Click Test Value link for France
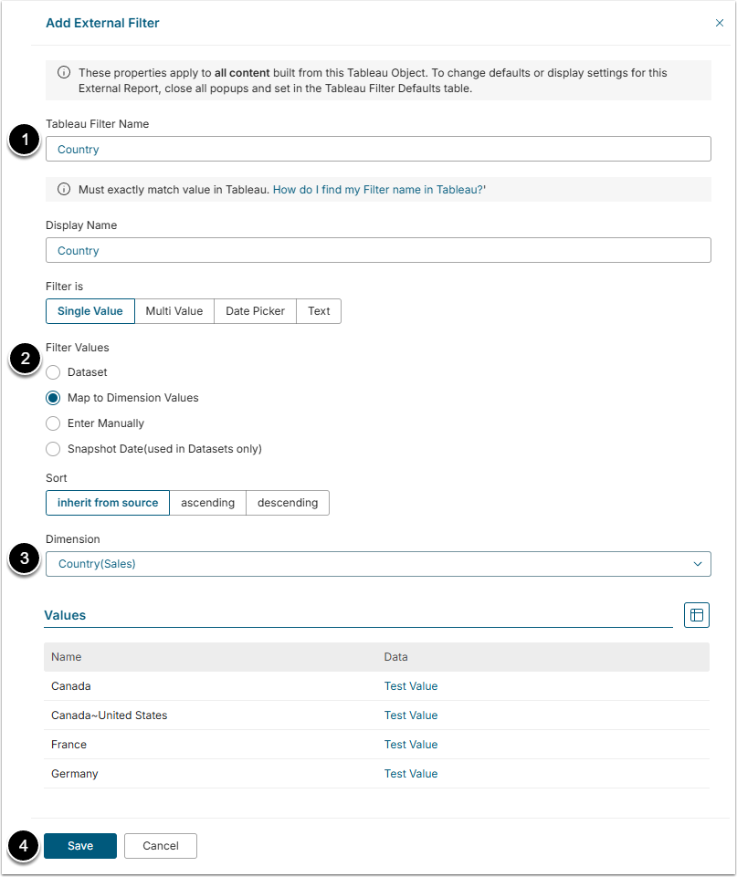Image resolution: width=737 pixels, height=877 pixels. [411, 745]
